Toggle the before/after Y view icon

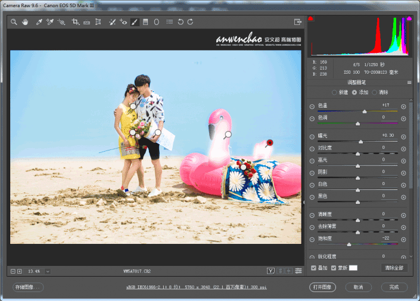[x=270, y=271]
